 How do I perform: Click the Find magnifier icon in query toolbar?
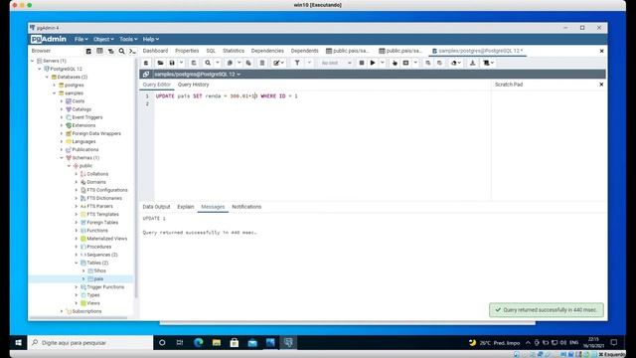pyautogui.click(x=208, y=63)
